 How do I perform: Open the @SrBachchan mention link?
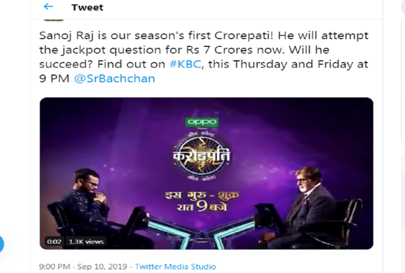[115, 79]
